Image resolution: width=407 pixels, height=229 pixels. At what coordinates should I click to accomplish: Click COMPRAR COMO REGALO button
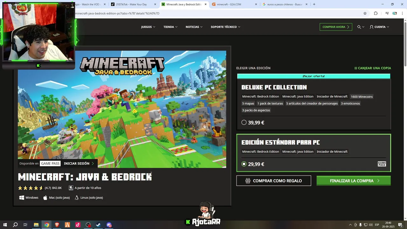pyautogui.click(x=274, y=181)
